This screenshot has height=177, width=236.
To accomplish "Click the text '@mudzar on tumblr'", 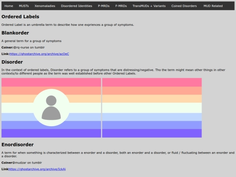I will click(27, 163).
